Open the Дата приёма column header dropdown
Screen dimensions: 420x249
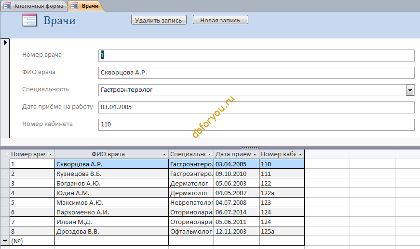pyautogui.click(x=255, y=154)
